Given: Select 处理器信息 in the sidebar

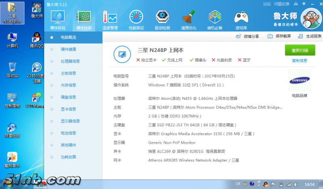Looking at the screenshot, I should (x=70, y=61).
